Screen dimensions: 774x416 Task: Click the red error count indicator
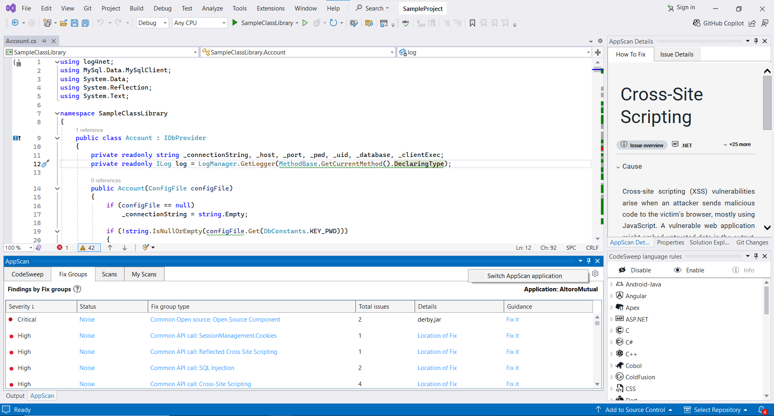pos(62,247)
